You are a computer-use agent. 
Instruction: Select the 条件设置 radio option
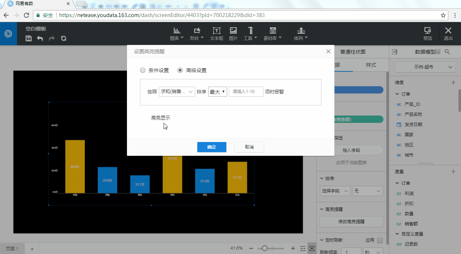tap(143, 70)
